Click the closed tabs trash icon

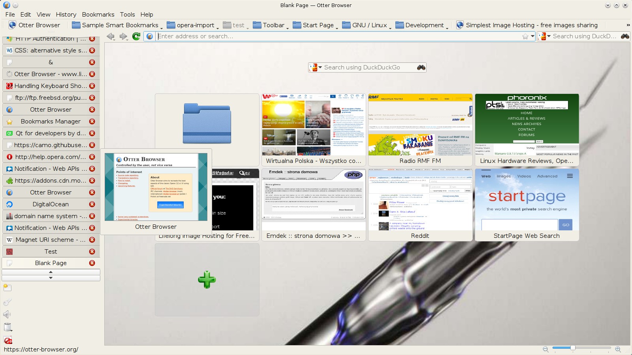[x=8, y=327]
